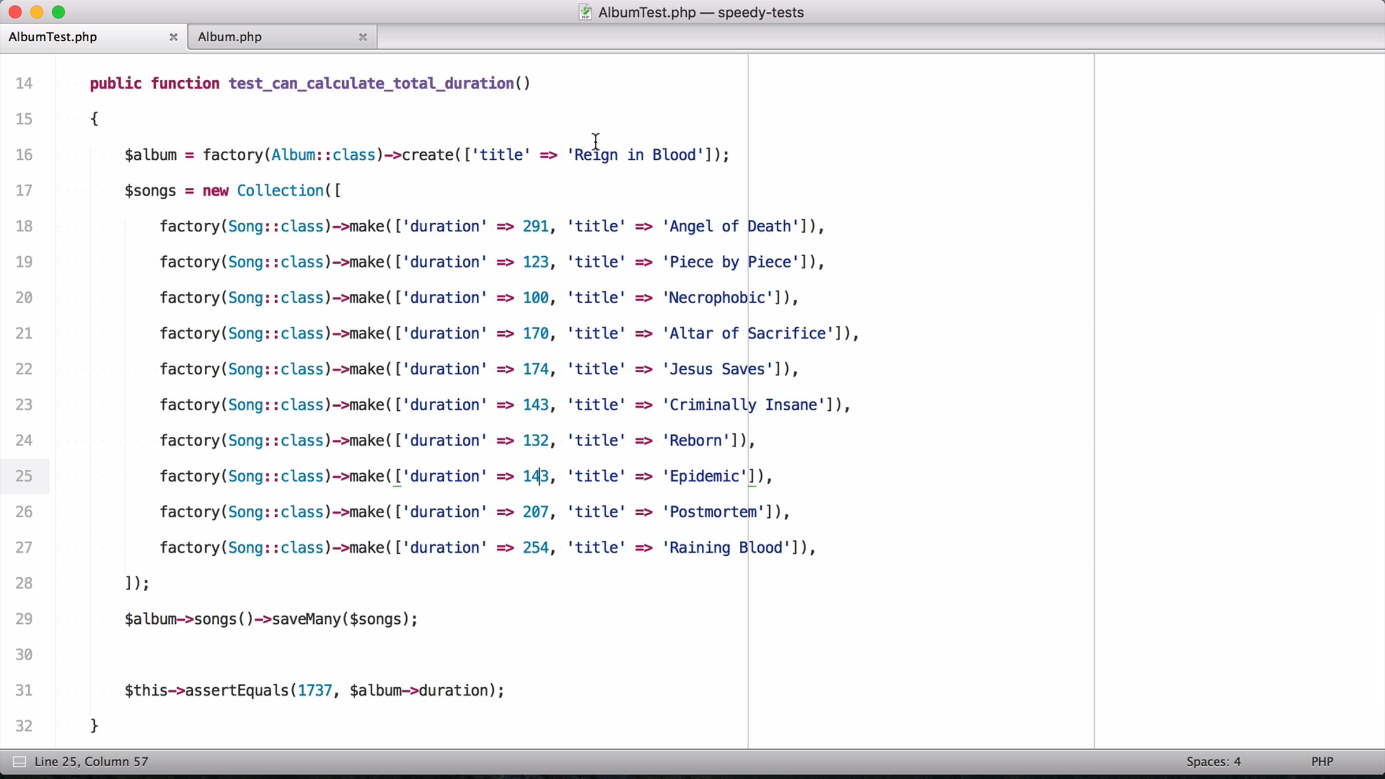This screenshot has width=1385, height=779.
Task: Close the Album.php tab
Action: 363,37
